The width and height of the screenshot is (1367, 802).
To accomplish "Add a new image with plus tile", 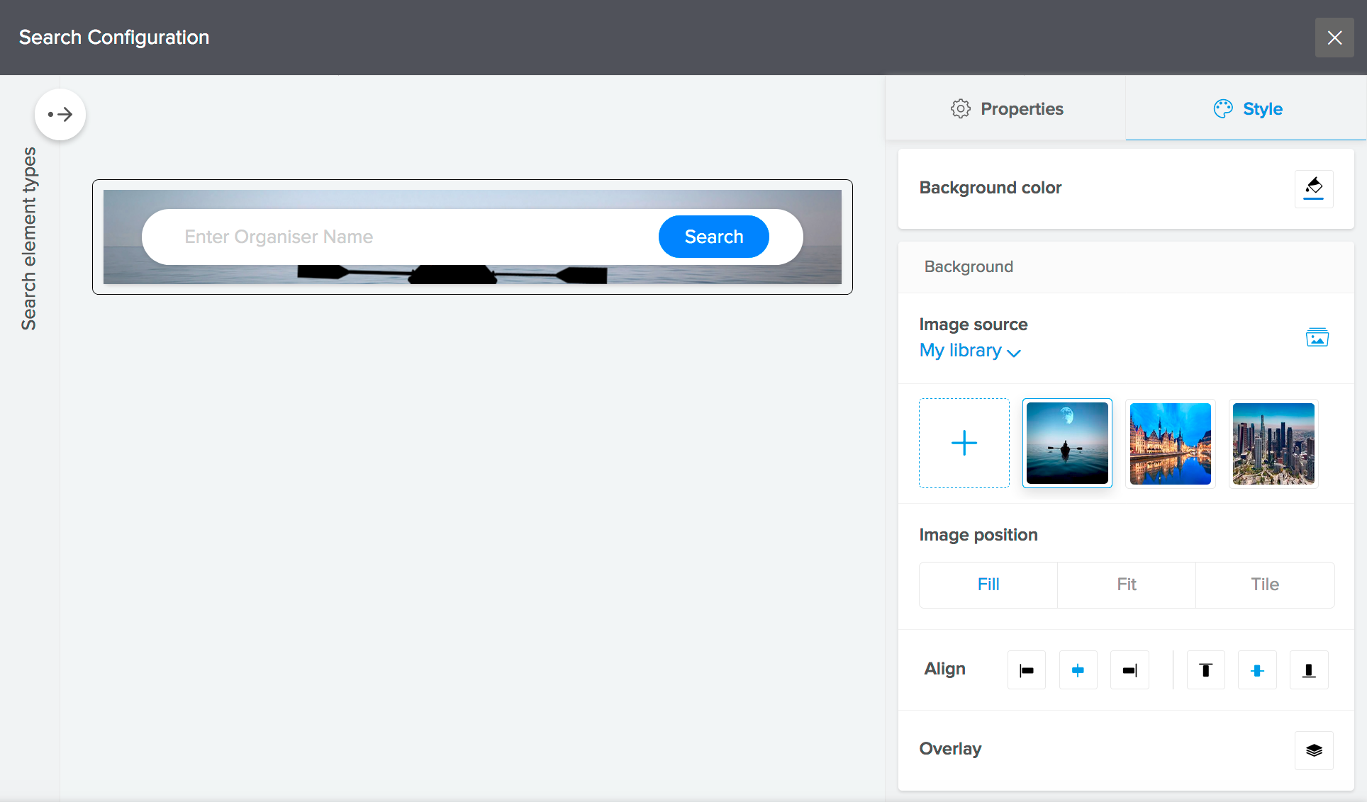I will pos(964,444).
